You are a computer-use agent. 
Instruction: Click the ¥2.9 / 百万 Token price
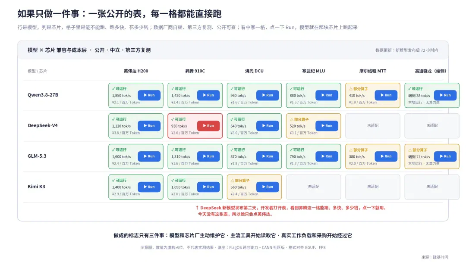click(126, 194)
